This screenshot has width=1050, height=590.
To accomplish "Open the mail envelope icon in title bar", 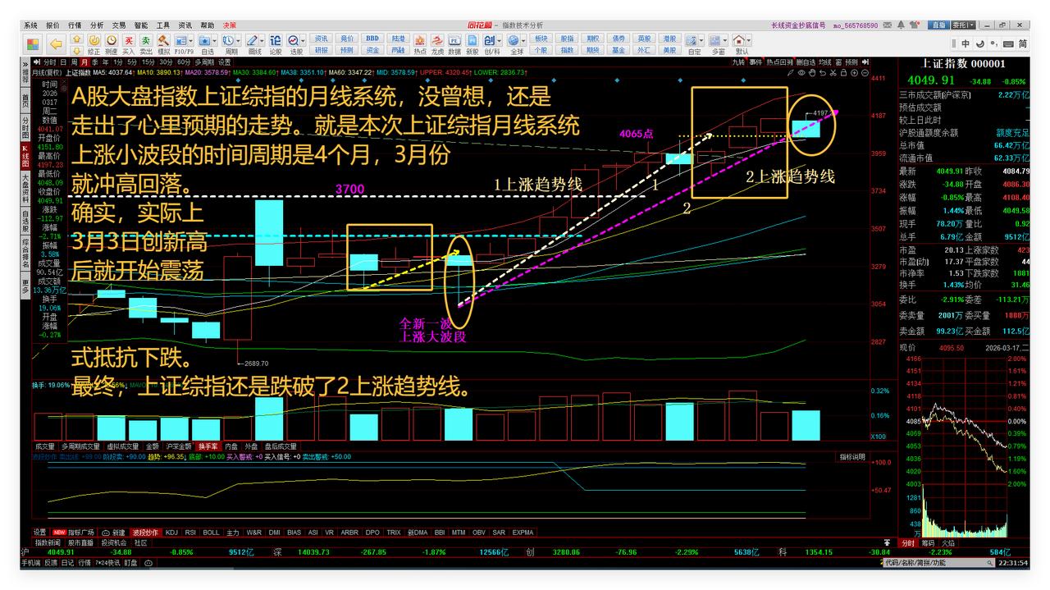I will tap(887, 25).
